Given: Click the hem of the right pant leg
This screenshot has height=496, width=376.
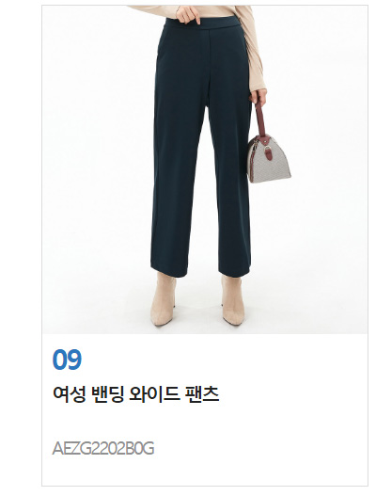Looking at the screenshot, I should click(x=234, y=271).
